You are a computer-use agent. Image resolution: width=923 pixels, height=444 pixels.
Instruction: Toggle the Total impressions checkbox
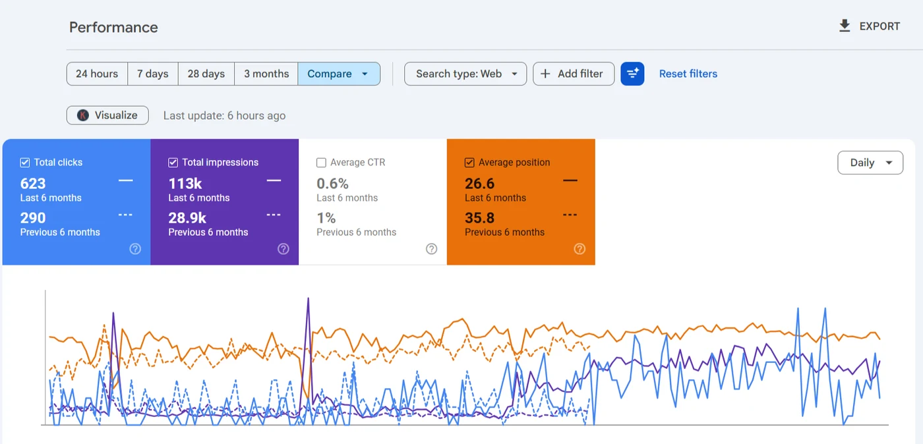(173, 163)
